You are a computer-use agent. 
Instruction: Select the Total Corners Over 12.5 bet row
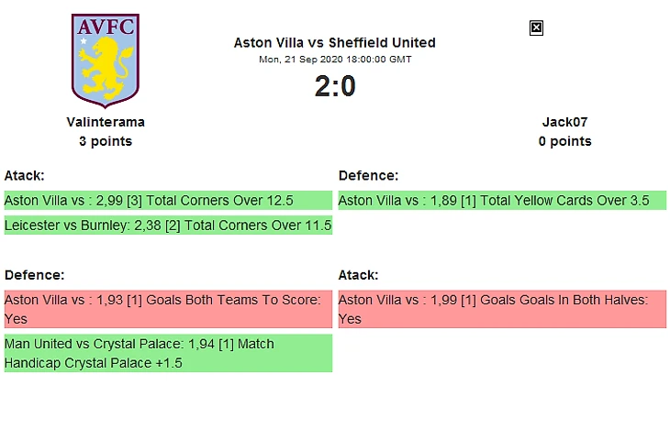(x=168, y=201)
